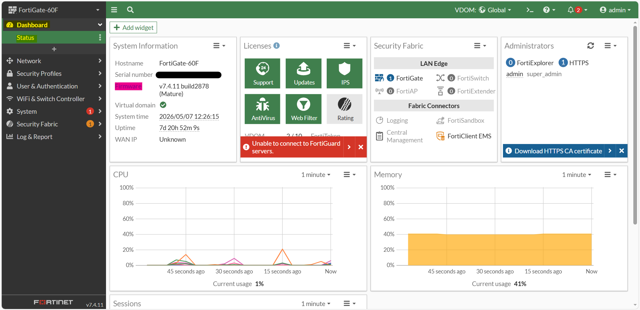
Task: Click the FortiSwitch icon in LAN Edge
Action: (x=440, y=78)
